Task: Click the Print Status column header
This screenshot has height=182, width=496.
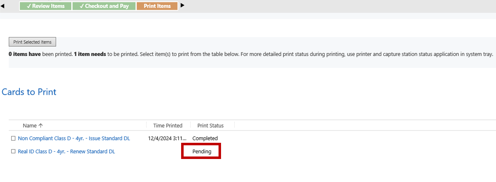Action: pos(210,126)
